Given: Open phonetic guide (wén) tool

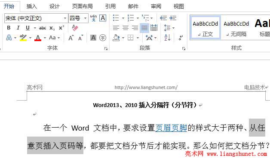Looking at the screenshot, I should pyautogui.click(x=93, y=18).
